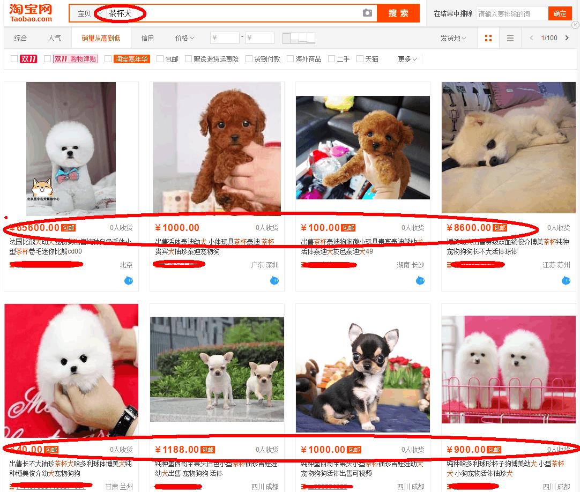Click the Taobao logo
The height and width of the screenshot is (492, 580).
[x=31, y=12]
